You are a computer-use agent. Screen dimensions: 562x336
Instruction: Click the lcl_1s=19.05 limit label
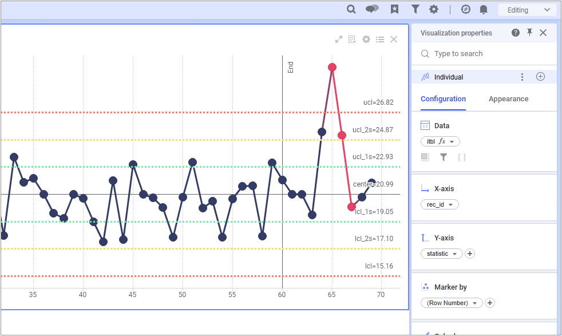(374, 212)
